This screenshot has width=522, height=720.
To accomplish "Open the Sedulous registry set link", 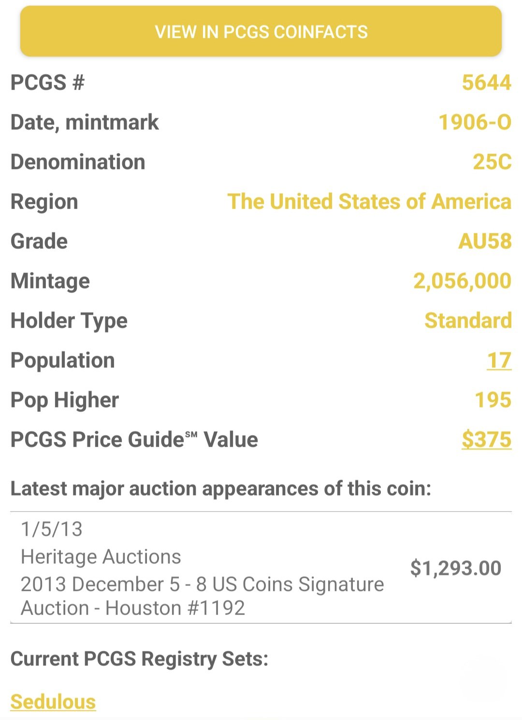I will [x=53, y=702].
